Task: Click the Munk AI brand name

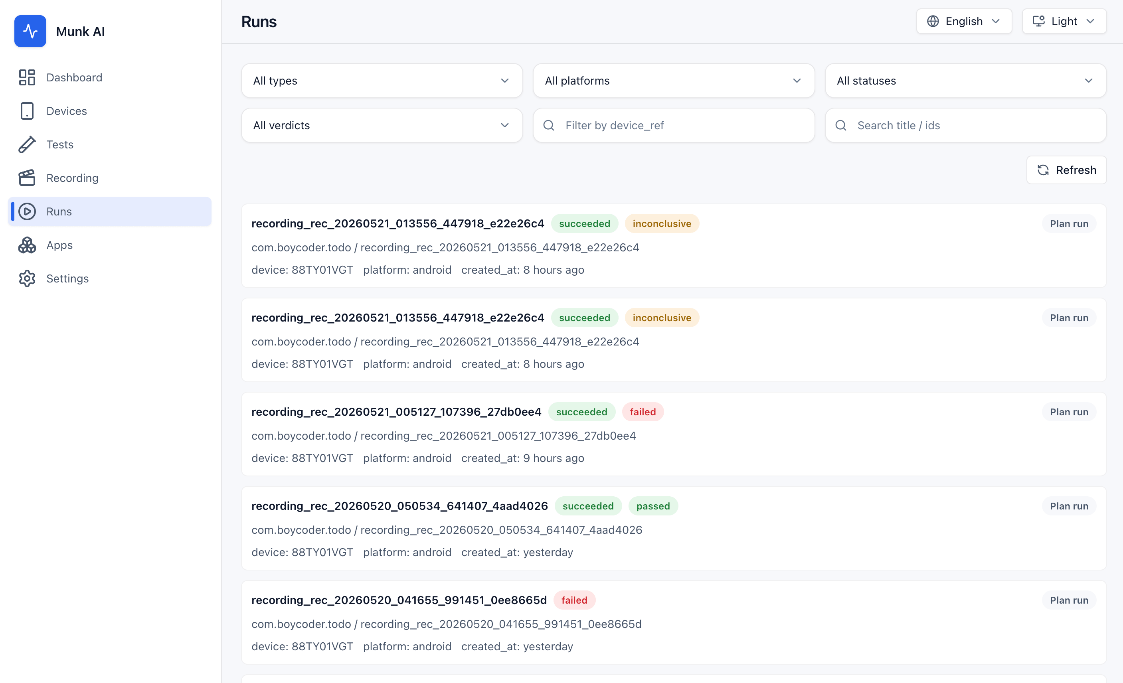Action: [x=80, y=31]
